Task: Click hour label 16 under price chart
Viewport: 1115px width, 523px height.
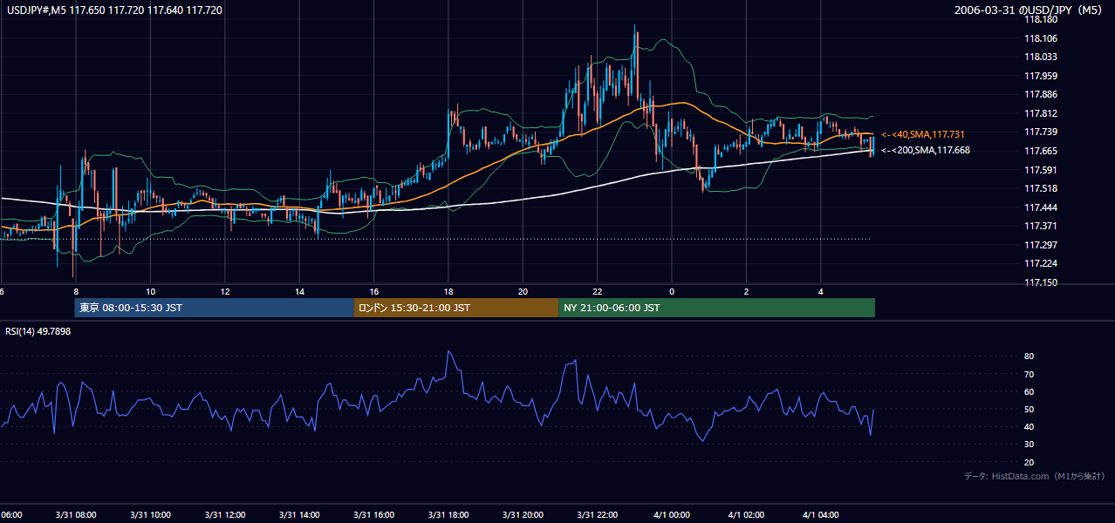Action: point(374,291)
